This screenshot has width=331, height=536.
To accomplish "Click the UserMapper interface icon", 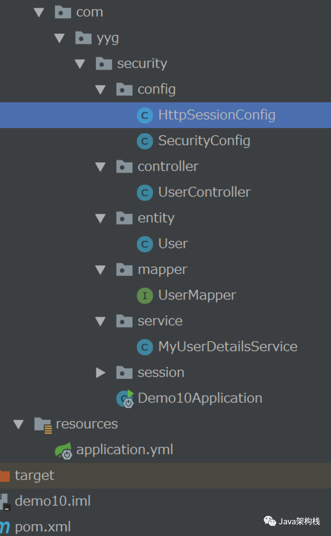I will point(145,296).
